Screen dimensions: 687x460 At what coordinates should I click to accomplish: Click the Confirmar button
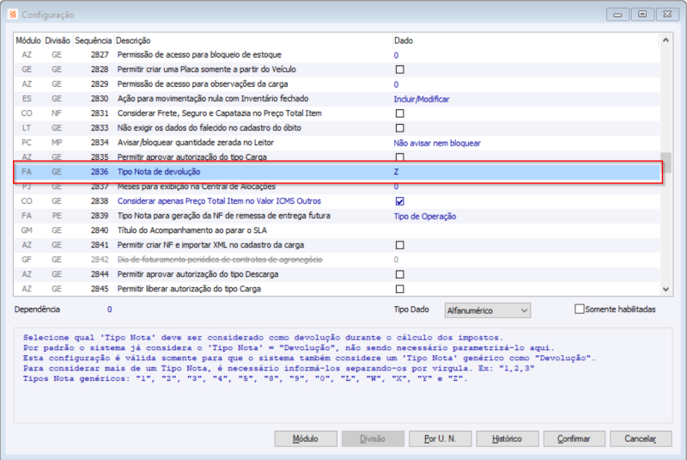(574, 439)
